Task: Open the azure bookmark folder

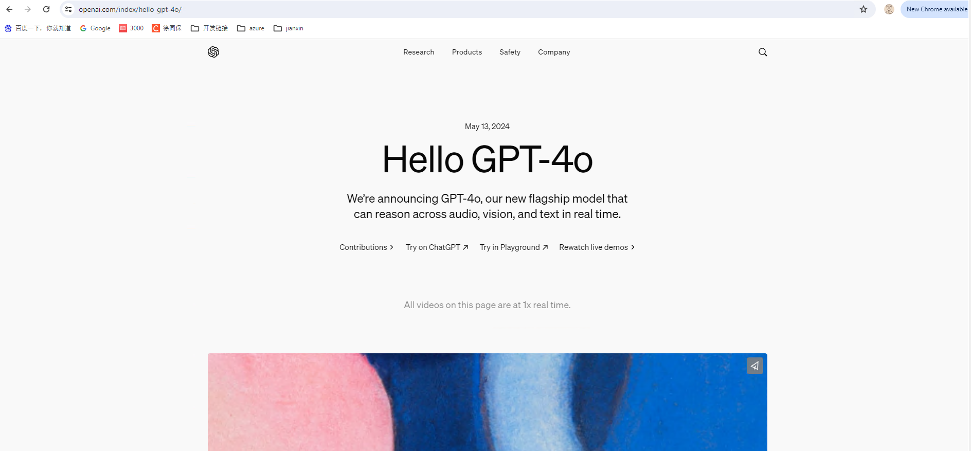Action: [250, 28]
